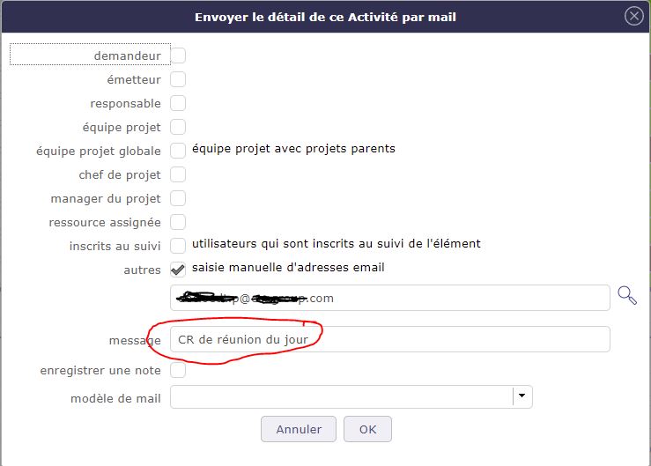Check the manager du projet box
651x466 pixels.
(178, 198)
